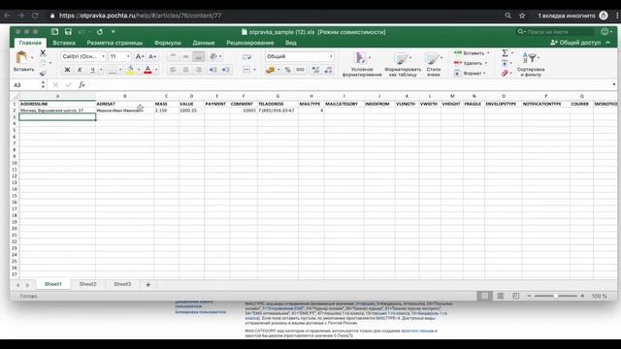Switch to the Вид ribbon tab
Screen dimensions: 621x349
point(291,43)
